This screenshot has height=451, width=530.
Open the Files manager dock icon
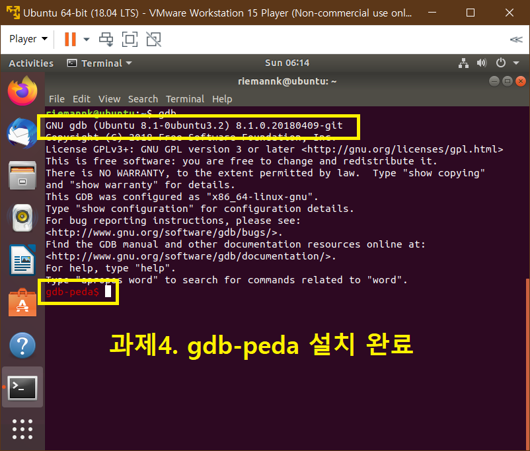pos(22,176)
